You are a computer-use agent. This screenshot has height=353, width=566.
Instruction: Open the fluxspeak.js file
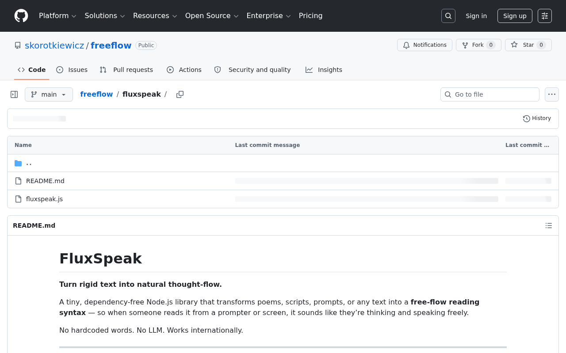click(44, 199)
